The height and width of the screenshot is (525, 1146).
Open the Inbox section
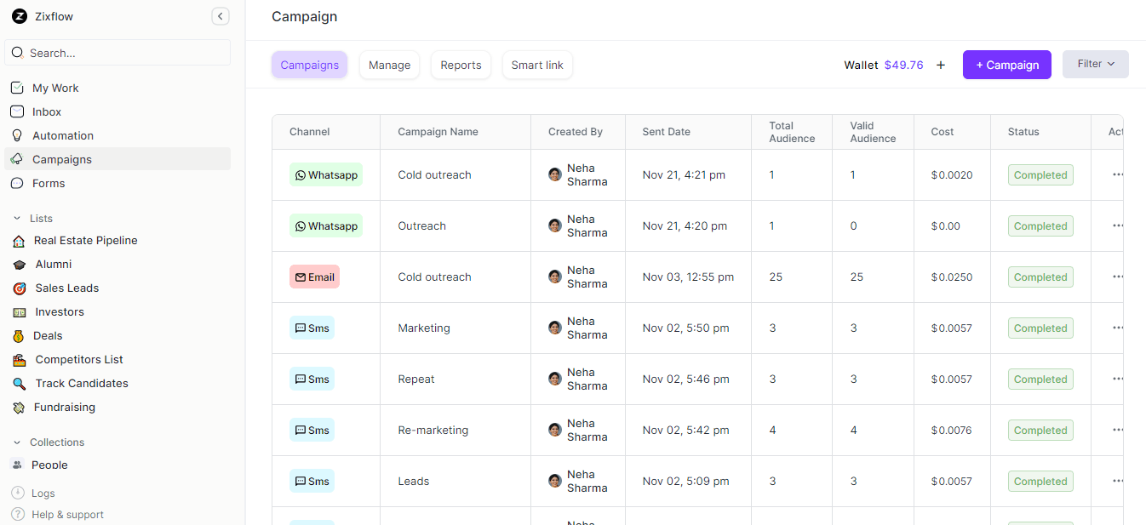(x=47, y=111)
